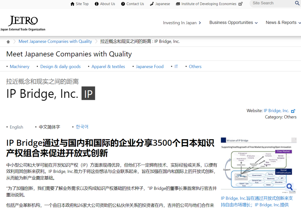Click external link icon next to website
The width and height of the screenshot is (301, 208).
293,111
